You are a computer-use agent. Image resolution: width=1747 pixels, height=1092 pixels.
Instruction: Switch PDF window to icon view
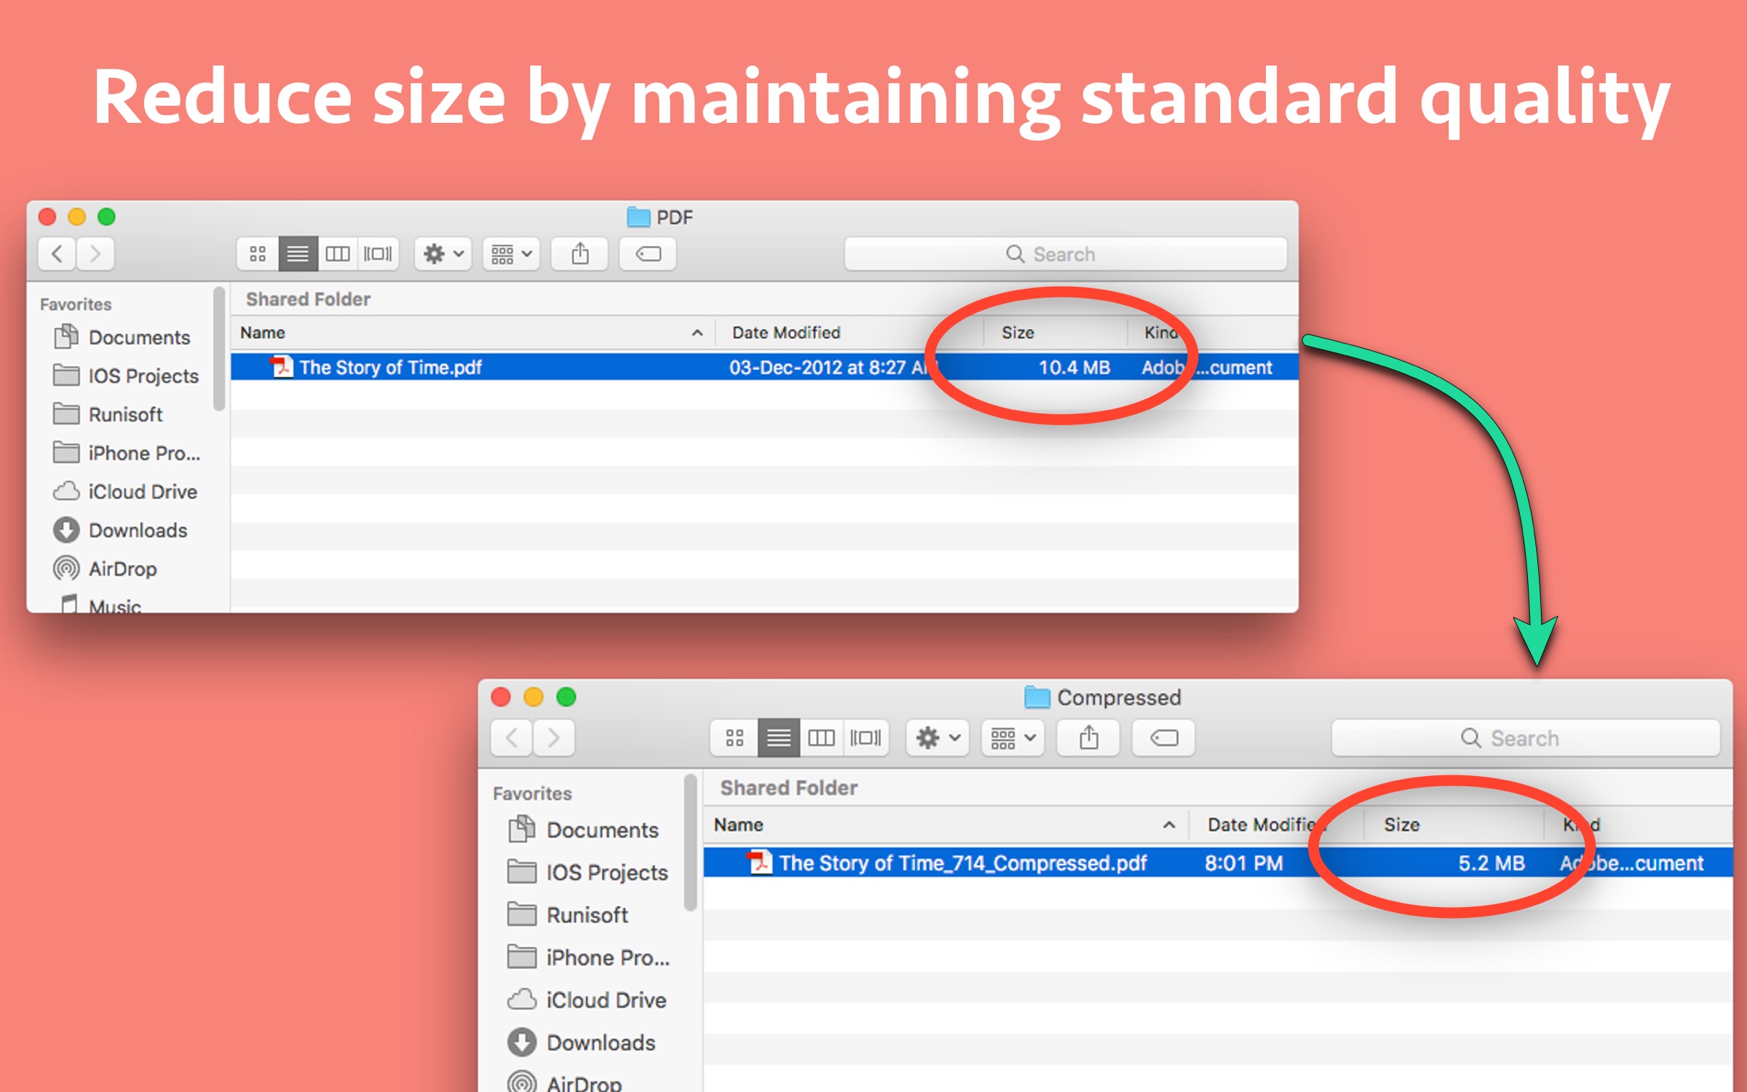coord(257,254)
